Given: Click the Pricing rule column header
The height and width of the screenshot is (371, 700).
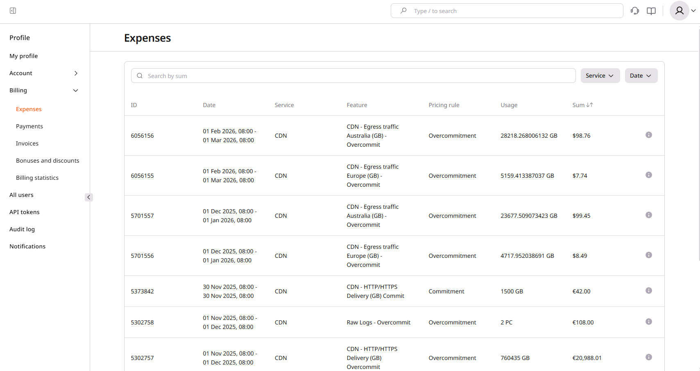Looking at the screenshot, I should [x=444, y=105].
